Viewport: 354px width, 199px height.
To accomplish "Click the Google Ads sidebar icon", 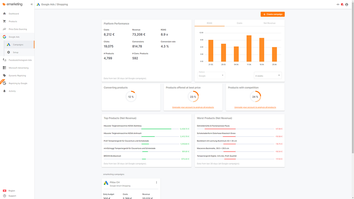I will [x=4, y=36].
